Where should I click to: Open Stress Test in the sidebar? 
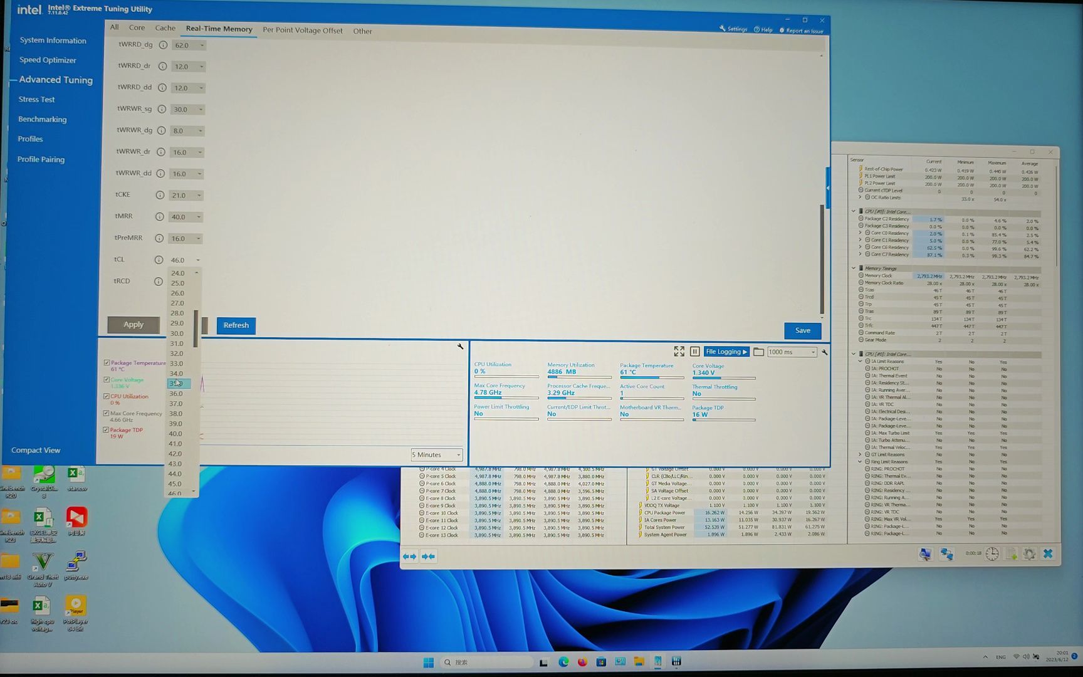36,99
